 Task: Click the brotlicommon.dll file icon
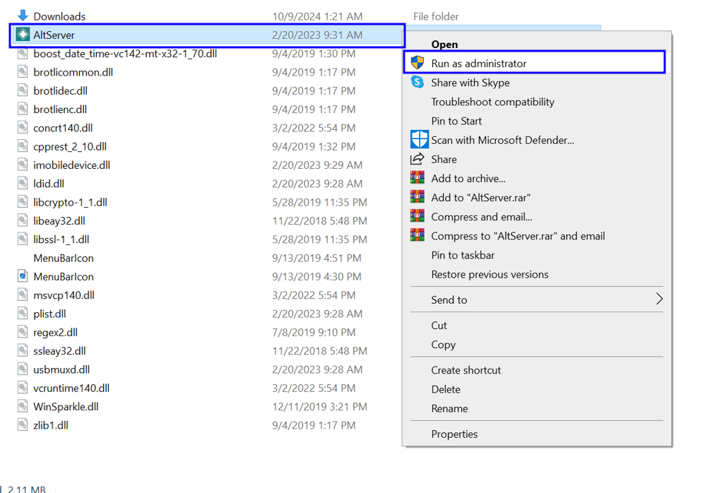23,72
